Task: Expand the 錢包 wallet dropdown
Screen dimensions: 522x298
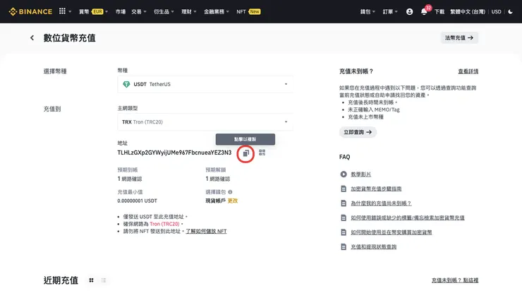Action: (368, 12)
